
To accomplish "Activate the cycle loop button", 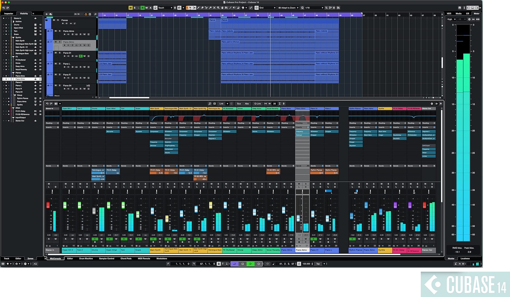I will tap(235, 264).
